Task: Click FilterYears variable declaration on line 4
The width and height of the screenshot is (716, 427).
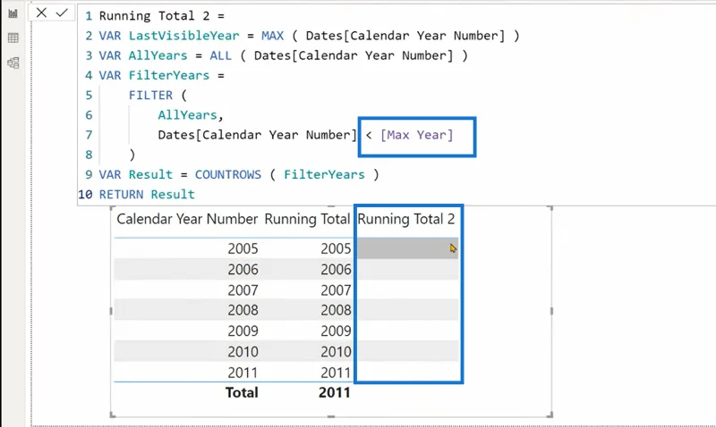Action: pos(169,75)
